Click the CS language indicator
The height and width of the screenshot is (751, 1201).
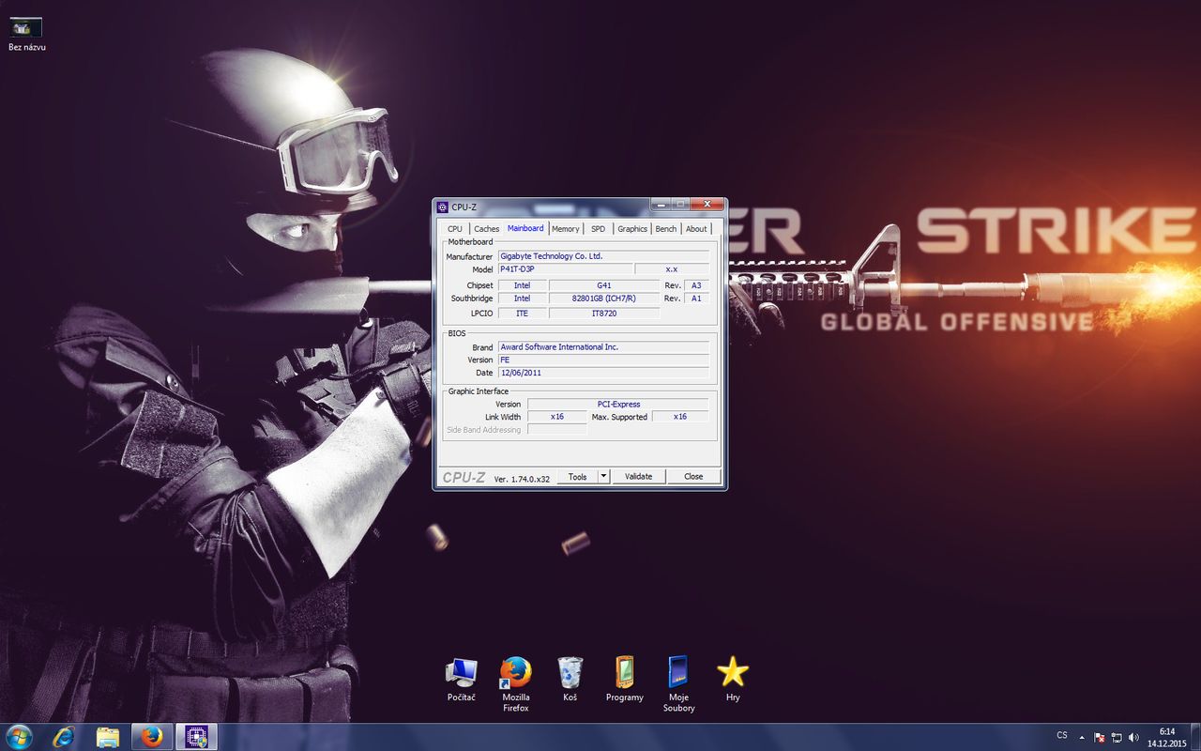pyautogui.click(x=1062, y=735)
